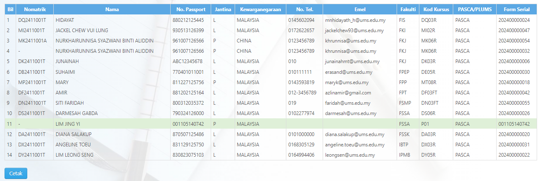Select matric number DQ2411001T

tap(31, 20)
